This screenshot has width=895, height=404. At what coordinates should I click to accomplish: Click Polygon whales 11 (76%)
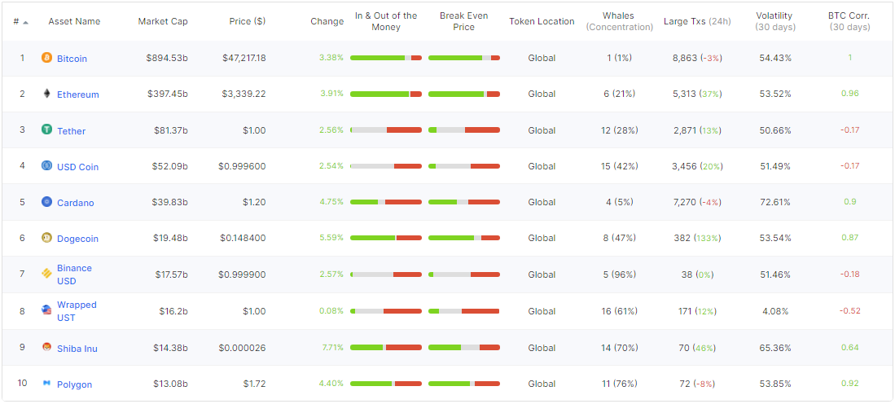pyautogui.click(x=619, y=384)
